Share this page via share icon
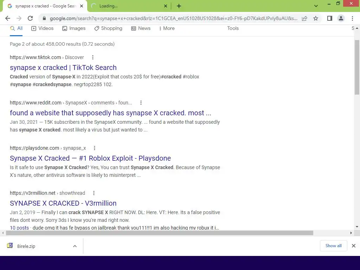The image size is (360, 270). click(x=304, y=18)
